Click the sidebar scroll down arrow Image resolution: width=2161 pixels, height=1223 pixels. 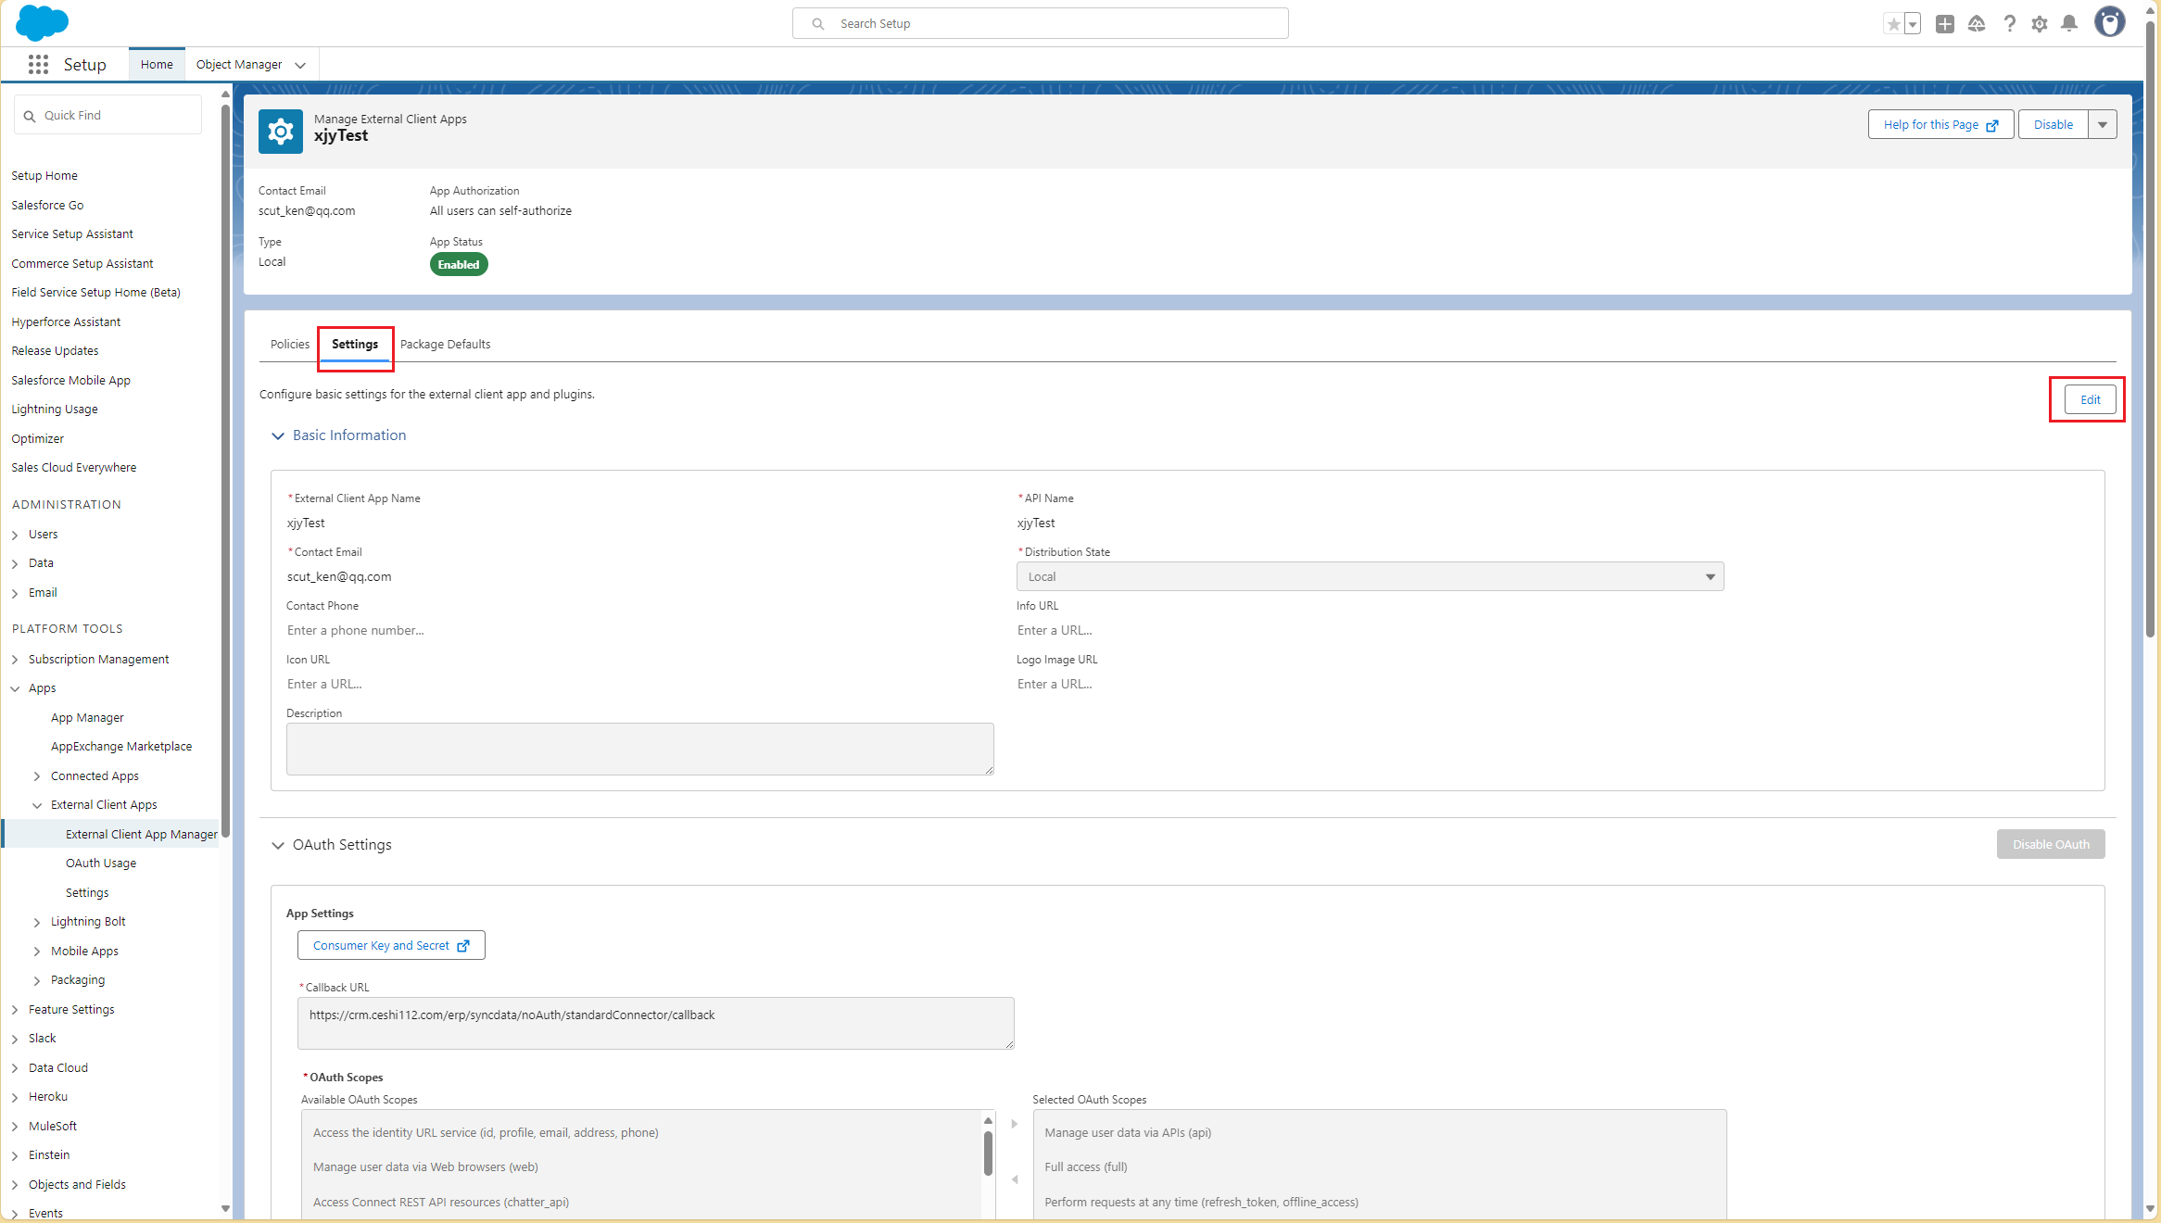point(225,1209)
